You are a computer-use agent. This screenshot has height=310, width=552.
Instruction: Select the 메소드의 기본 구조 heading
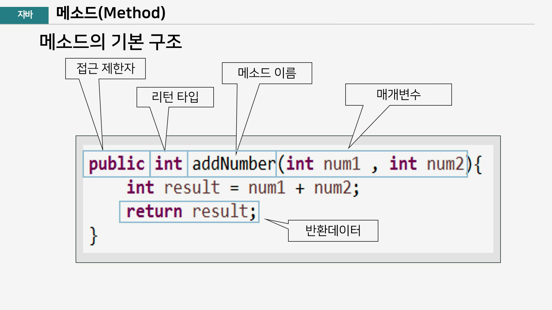coord(111,42)
